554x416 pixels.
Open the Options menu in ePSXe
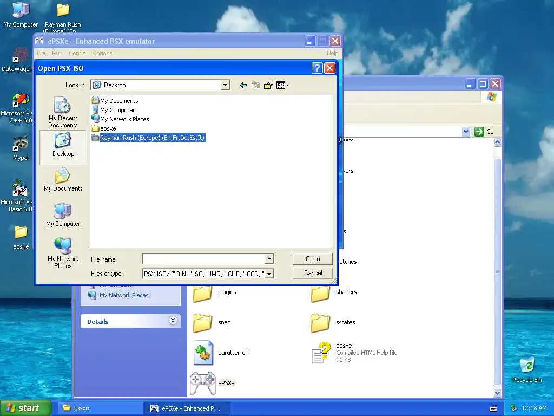click(x=102, y=53)
